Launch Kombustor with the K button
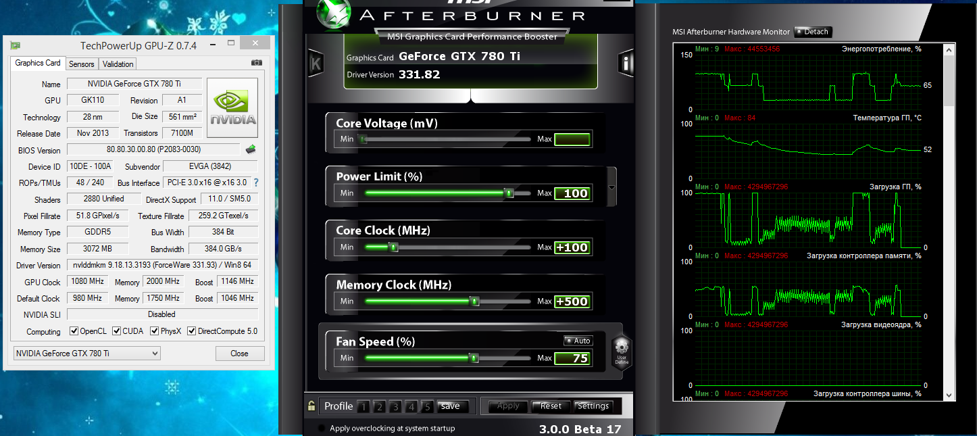Image resolution: width=977 pixels, height=436 pixels. (x=315, y=64)
